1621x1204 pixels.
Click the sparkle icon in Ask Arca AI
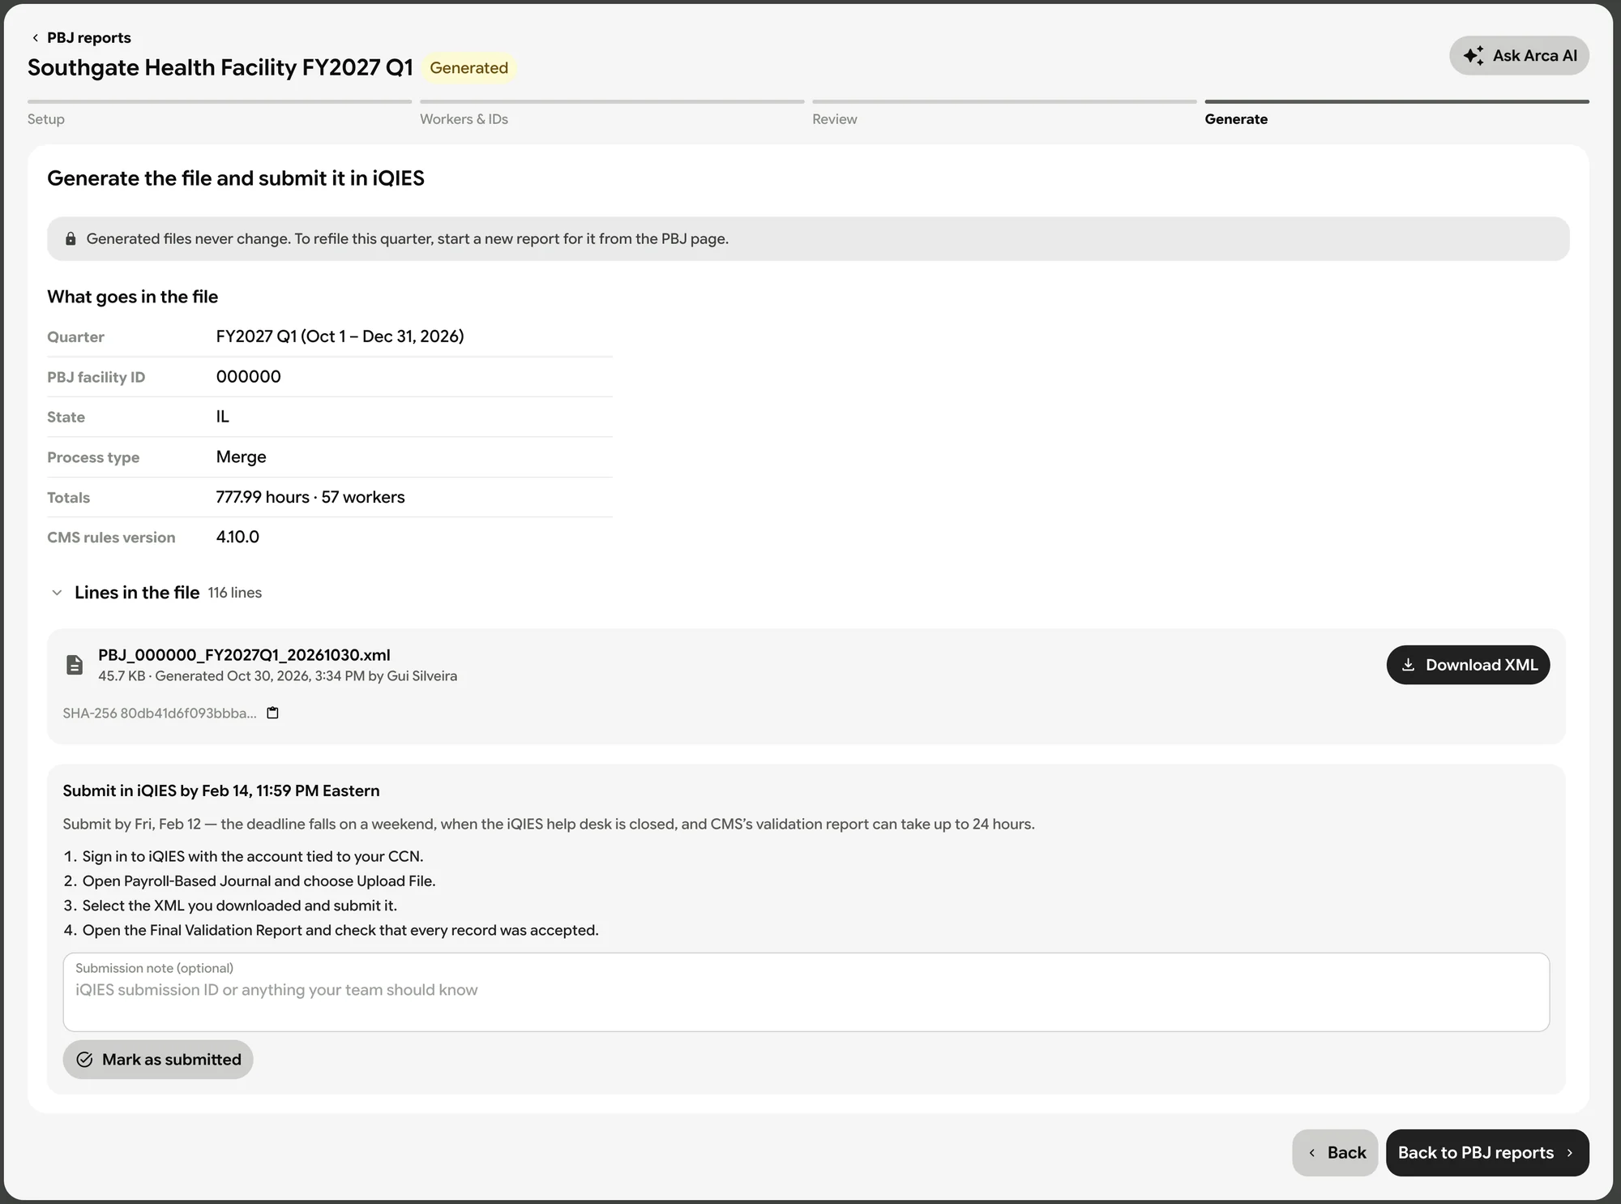pyautogui.click(x=1473, y=55)
